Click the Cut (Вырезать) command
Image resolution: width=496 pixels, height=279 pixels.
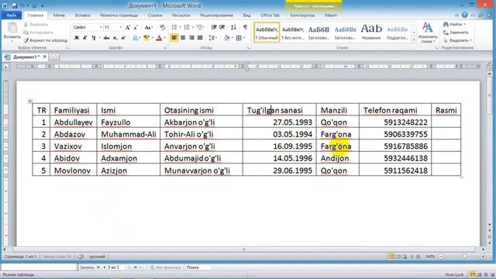point(36,24)
